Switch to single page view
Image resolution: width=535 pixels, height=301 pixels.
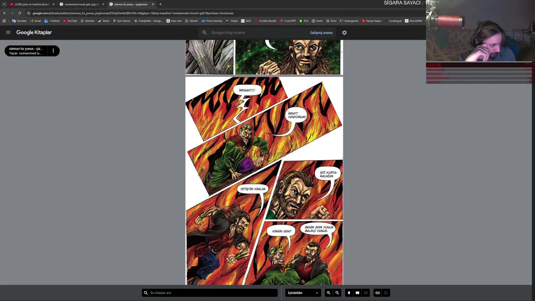(x=349, y=293)
